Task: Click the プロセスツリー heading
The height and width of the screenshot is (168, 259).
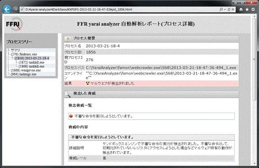Action: coord(19,42)
